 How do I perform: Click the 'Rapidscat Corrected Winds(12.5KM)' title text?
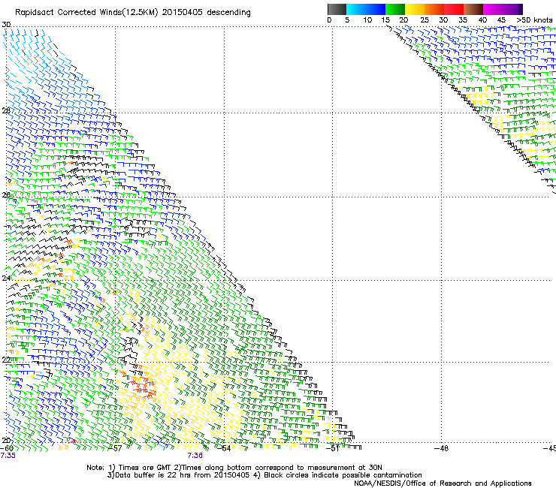(86, 13)
